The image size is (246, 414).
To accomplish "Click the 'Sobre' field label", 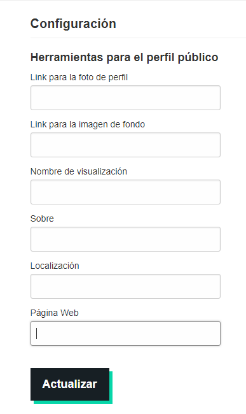I will 42,218.
